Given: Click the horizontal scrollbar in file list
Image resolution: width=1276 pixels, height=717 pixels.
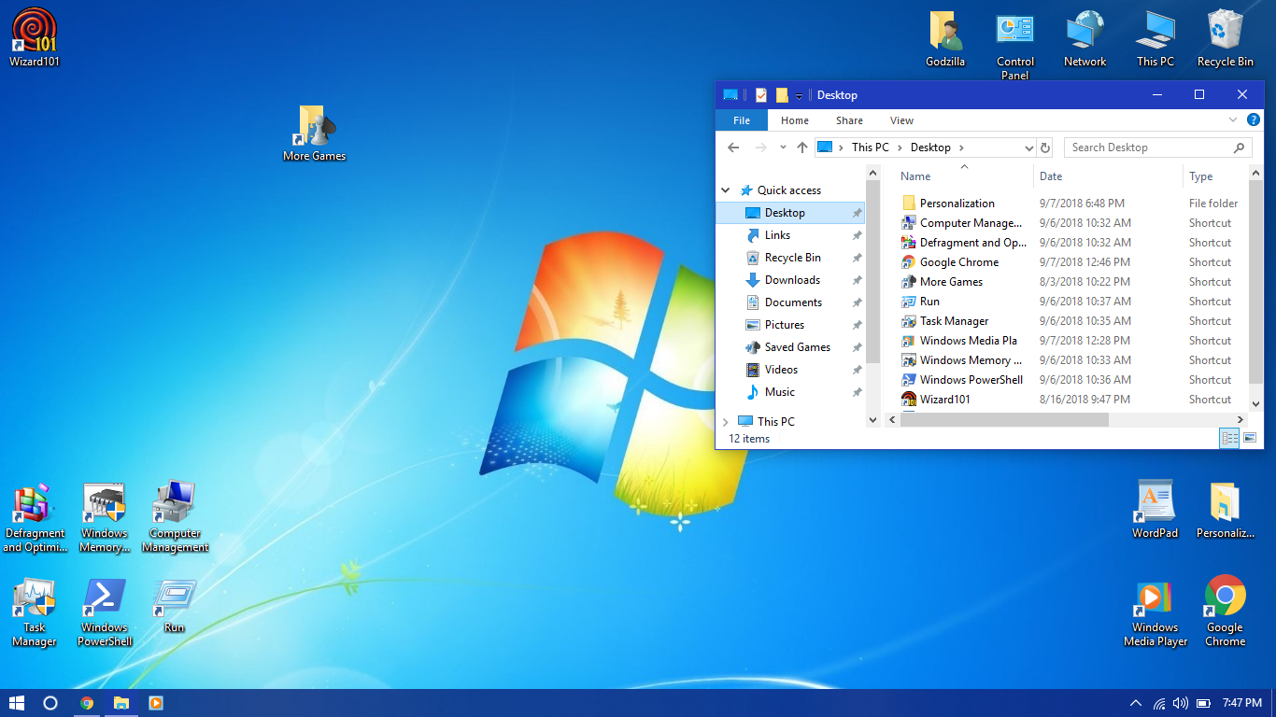Looking at the screenshot, I should click(1004, 420).
